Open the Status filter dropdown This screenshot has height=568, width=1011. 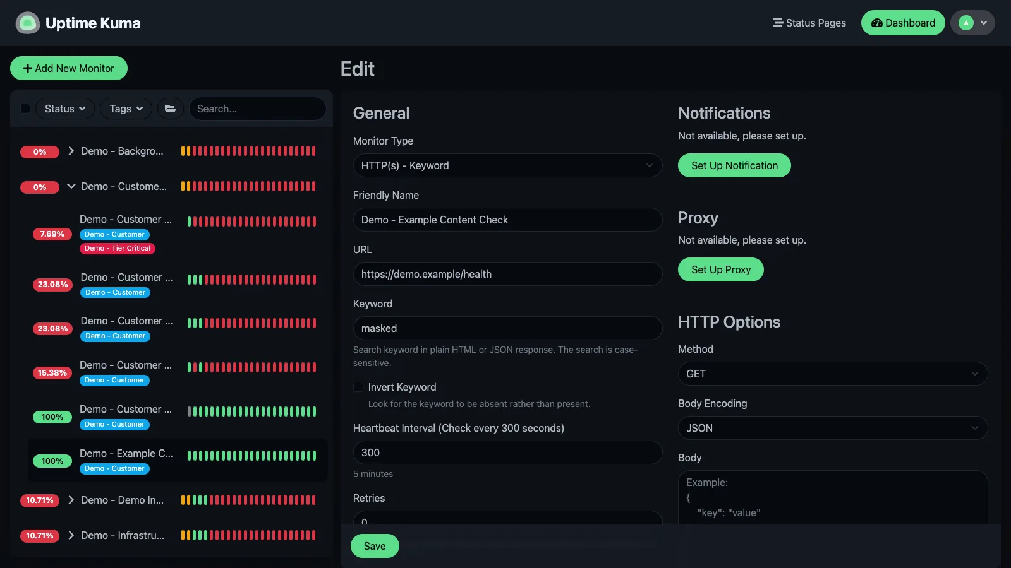click(65, 109)
